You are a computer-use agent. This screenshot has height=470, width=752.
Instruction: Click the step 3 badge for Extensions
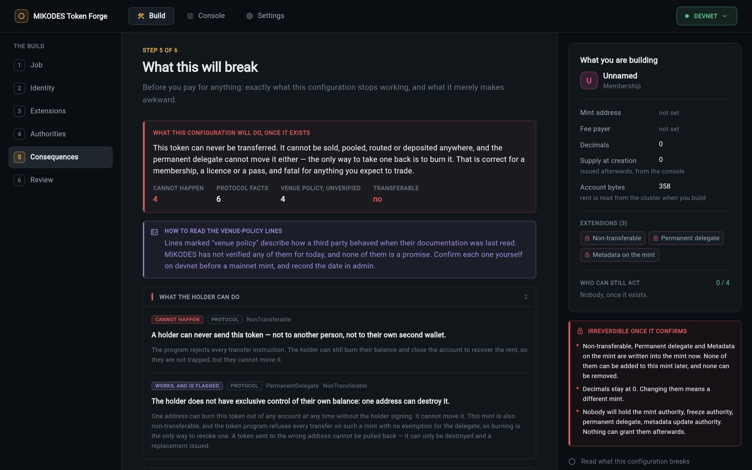pyautogui.click(x=19, y=111)
